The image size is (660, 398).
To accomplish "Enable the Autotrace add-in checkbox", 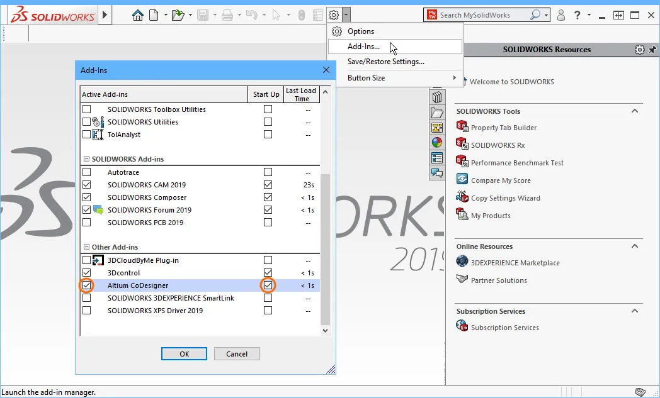I will click(x=87, y=172).
